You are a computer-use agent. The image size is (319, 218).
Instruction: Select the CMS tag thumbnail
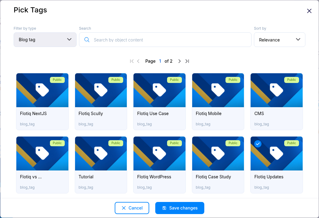(x=277, y=90)
